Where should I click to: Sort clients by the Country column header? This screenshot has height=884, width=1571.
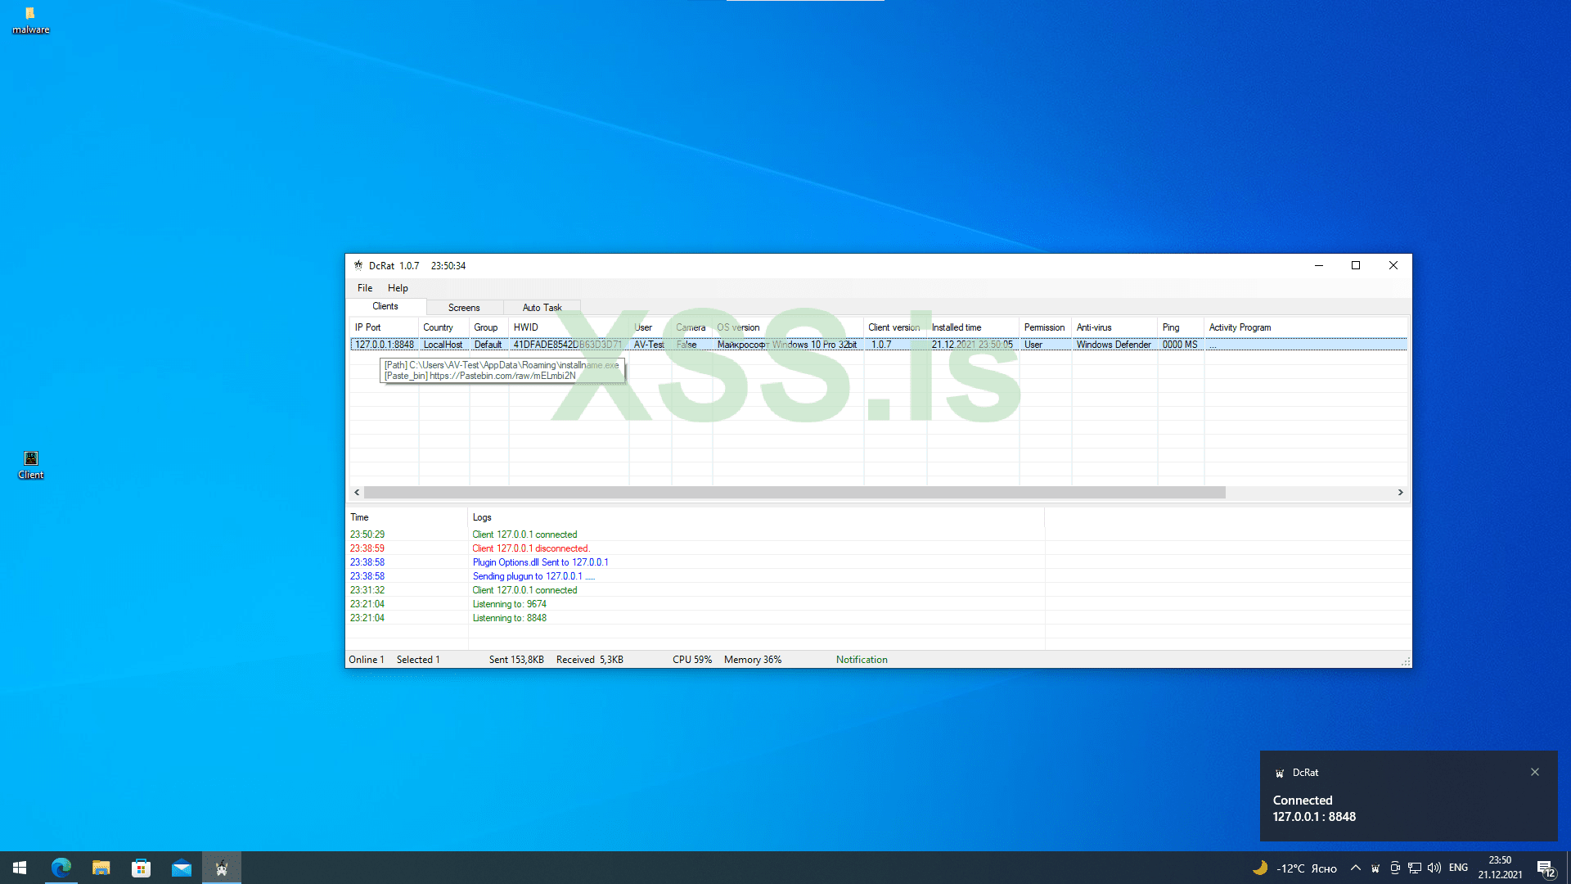[x=439, y=327]
